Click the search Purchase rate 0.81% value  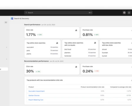pos(87,35)
